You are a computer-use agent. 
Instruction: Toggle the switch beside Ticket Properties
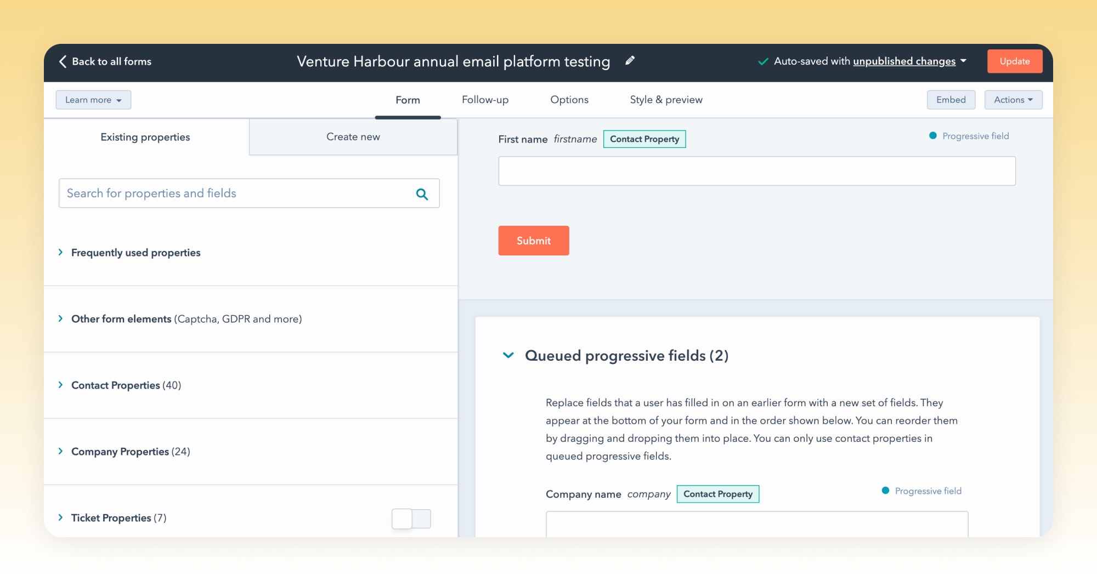point(411,519)
